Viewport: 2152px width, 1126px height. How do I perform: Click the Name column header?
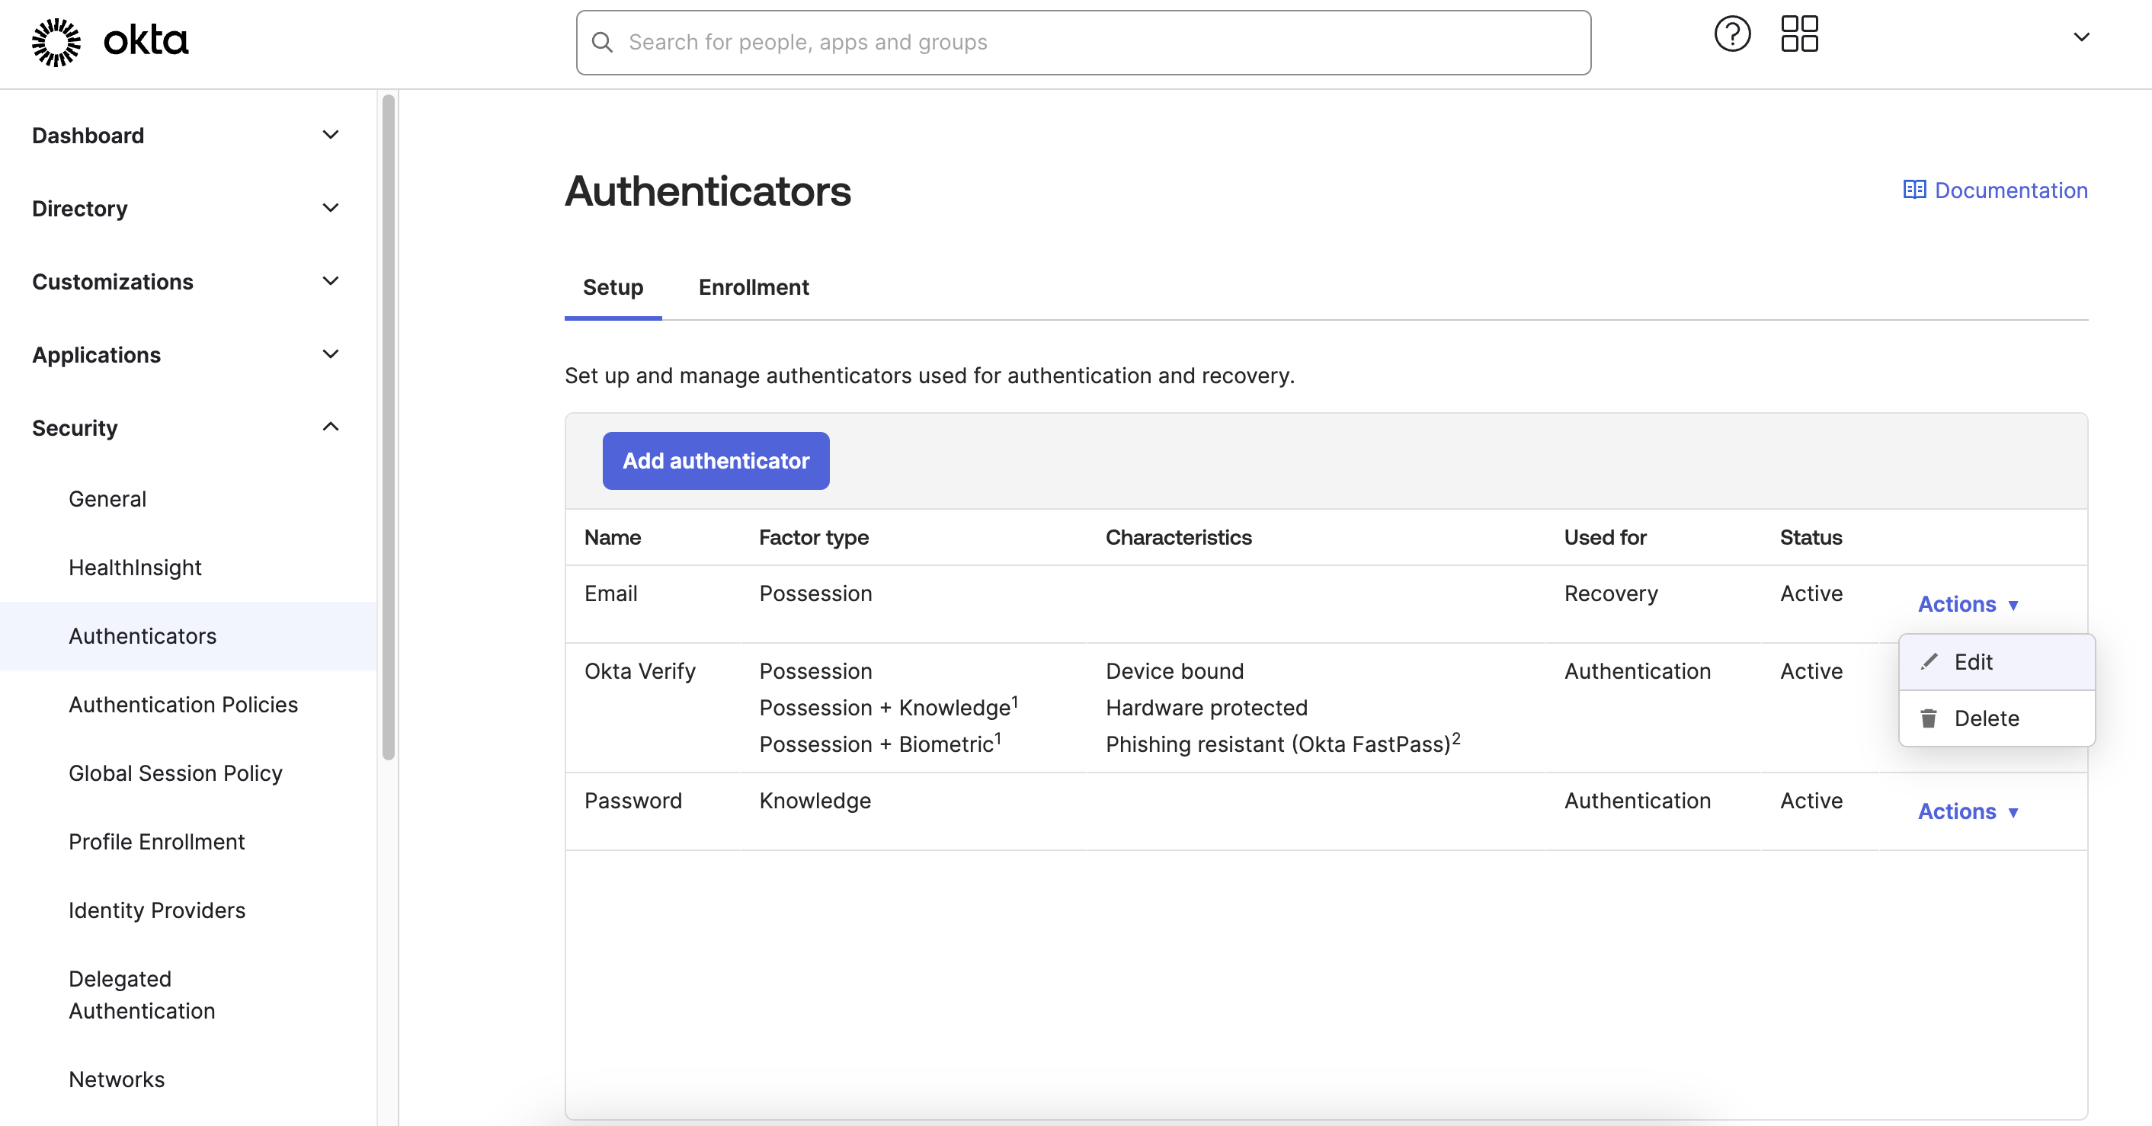613,537
